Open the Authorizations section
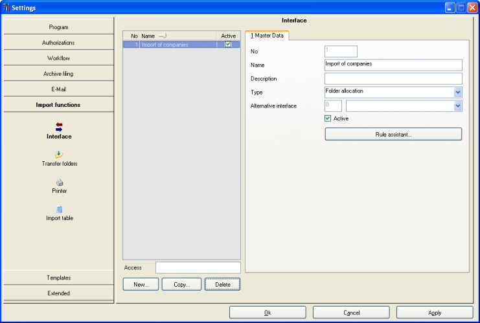480x323 pixels. tap(58, 43)
